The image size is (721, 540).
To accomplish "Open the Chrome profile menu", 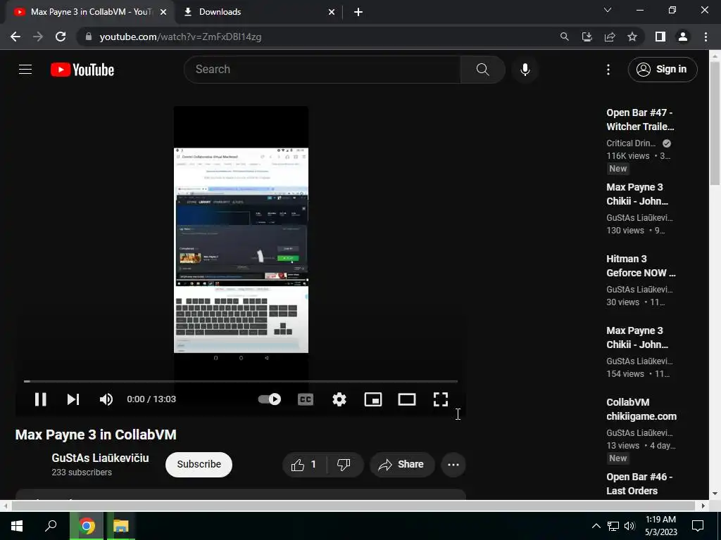I will tap(683, 37).
